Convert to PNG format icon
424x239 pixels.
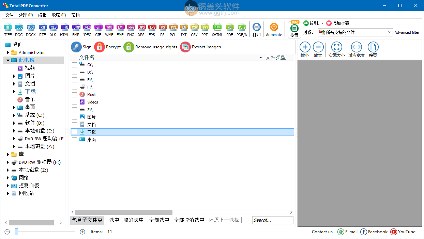click(x=131, y=27)
